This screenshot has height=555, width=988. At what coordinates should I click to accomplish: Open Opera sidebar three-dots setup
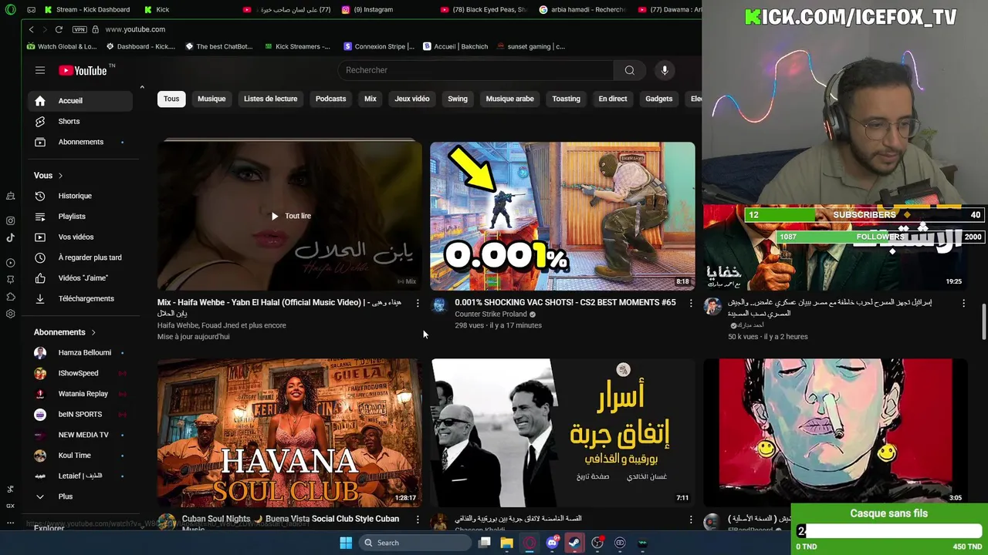(10, 523)
